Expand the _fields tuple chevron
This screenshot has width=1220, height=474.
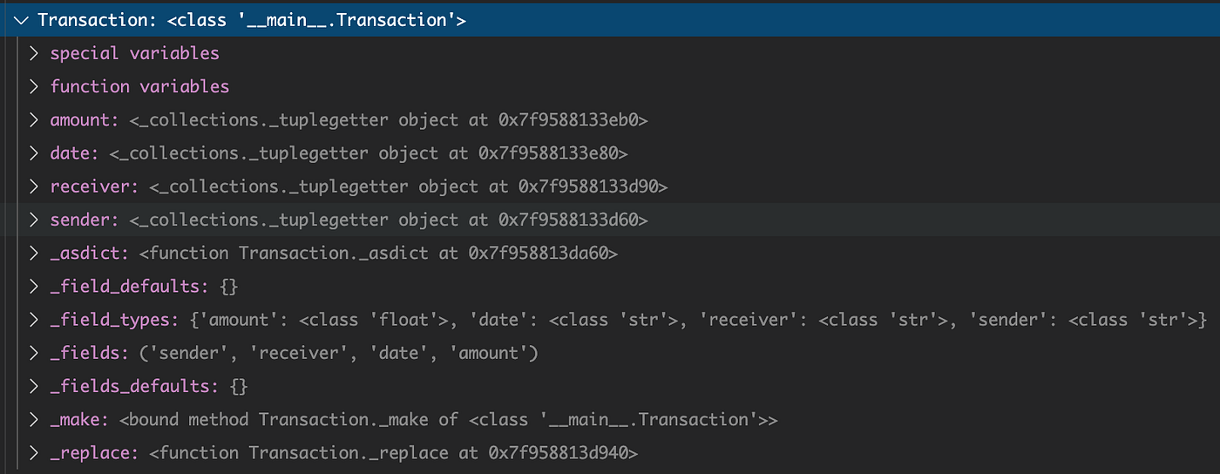[34, 353]
